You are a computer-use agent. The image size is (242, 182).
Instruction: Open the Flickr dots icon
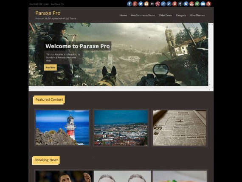[152, 4]
